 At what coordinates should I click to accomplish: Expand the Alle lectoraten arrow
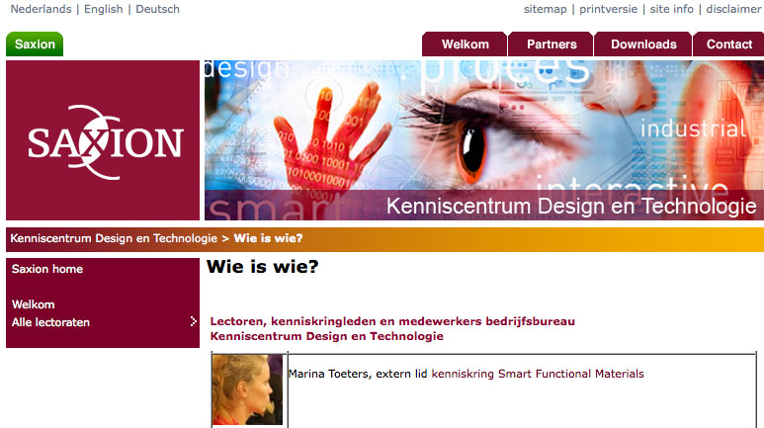coord(194,321)
